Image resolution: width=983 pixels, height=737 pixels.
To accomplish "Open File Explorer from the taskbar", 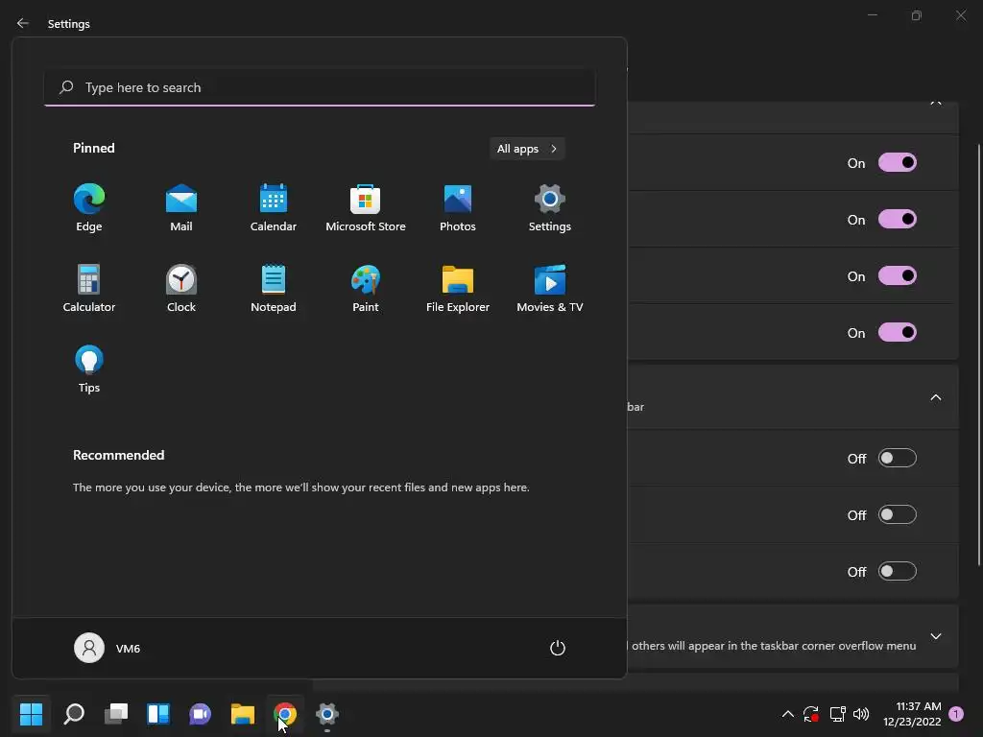I will (243, 714).
